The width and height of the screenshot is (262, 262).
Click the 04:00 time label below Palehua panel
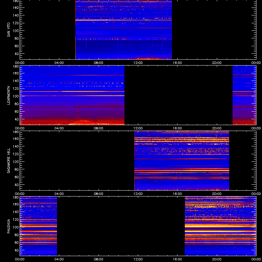tap(59, 259)
